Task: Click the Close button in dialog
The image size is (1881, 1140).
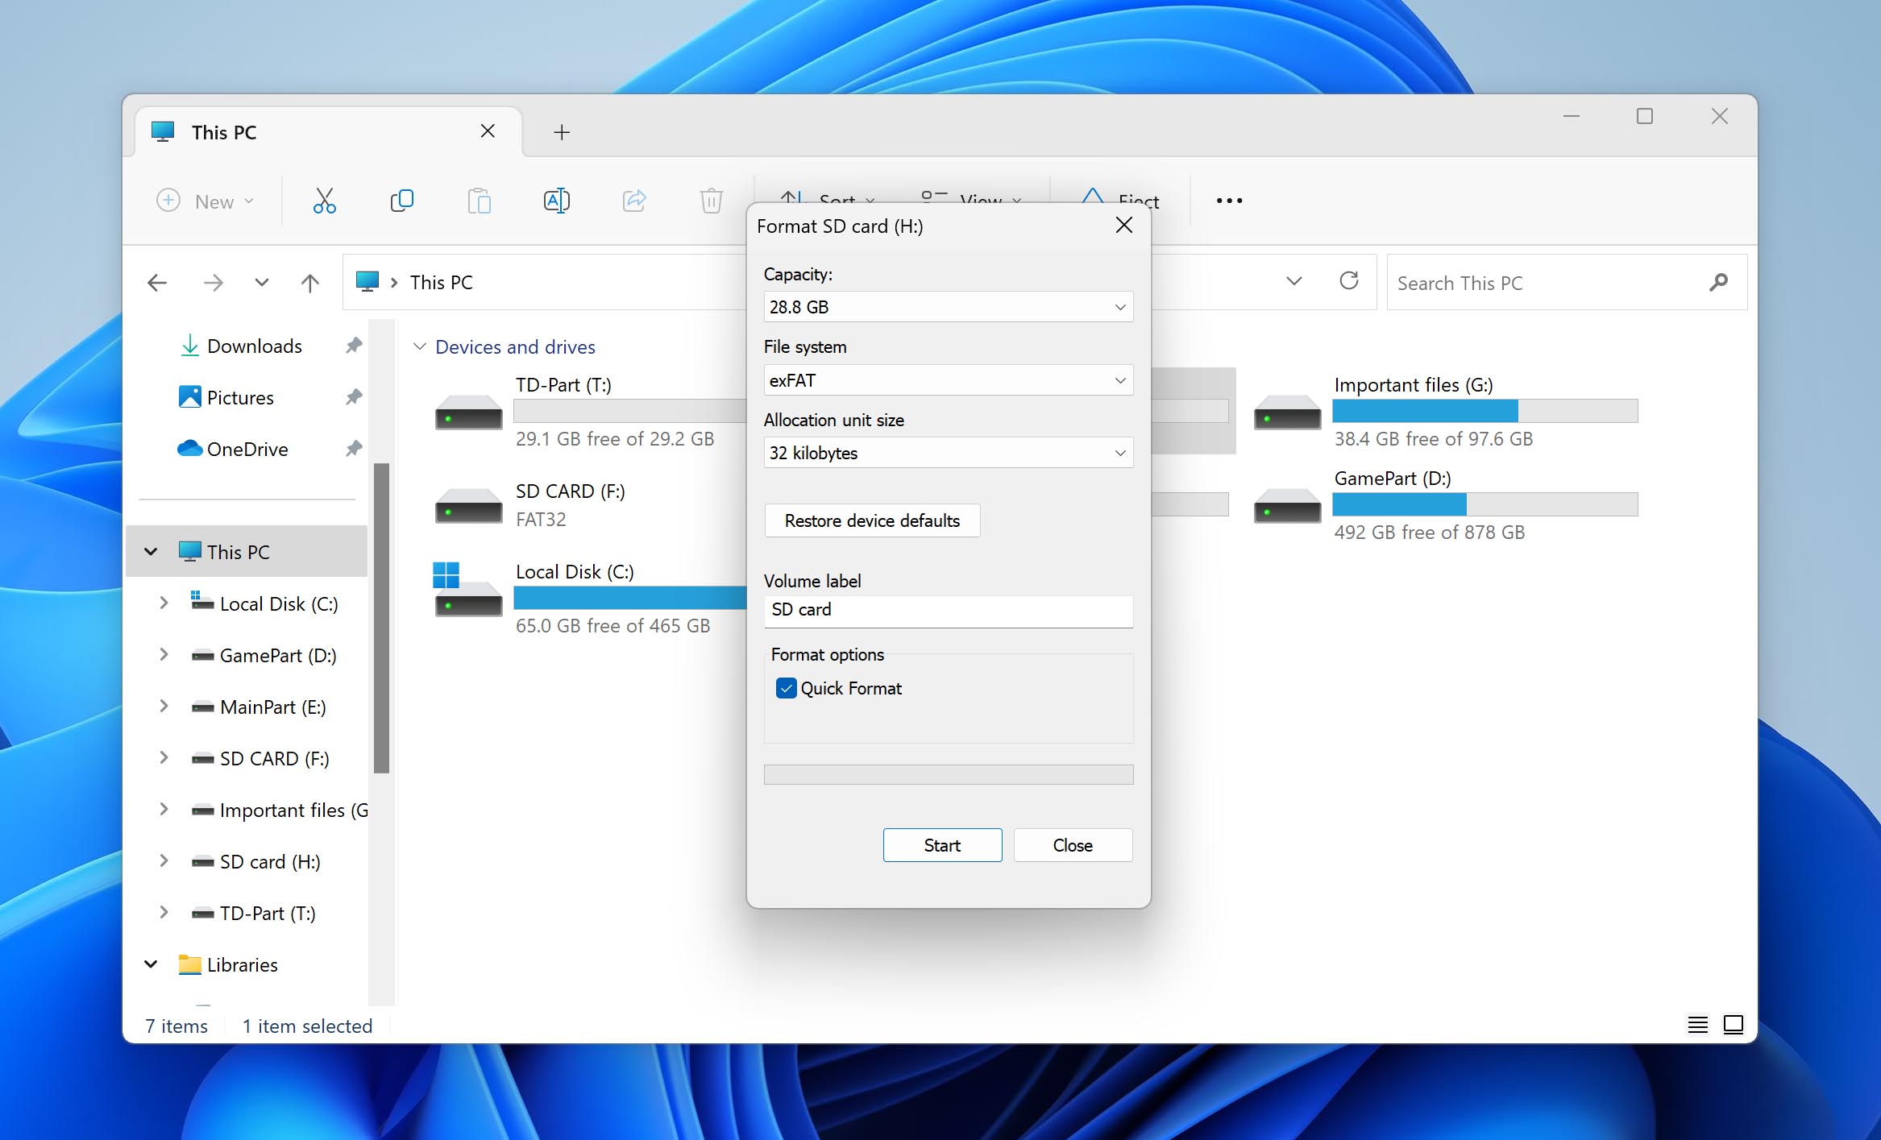Action: click(1073, 845)
